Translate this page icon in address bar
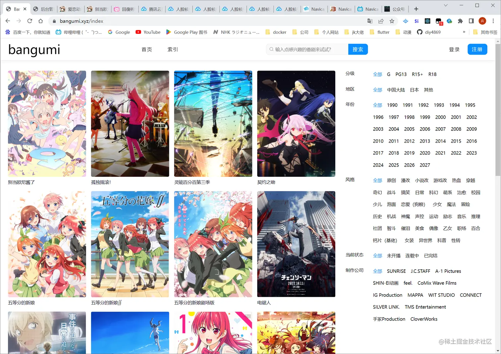 [370, 21]
